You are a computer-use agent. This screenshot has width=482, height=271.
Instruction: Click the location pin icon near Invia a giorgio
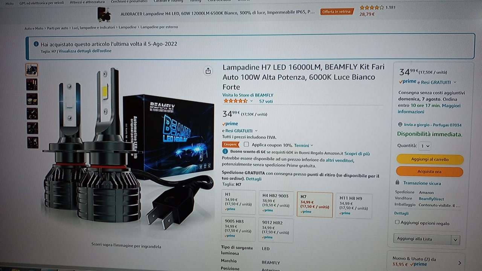(x=400, y=125)
